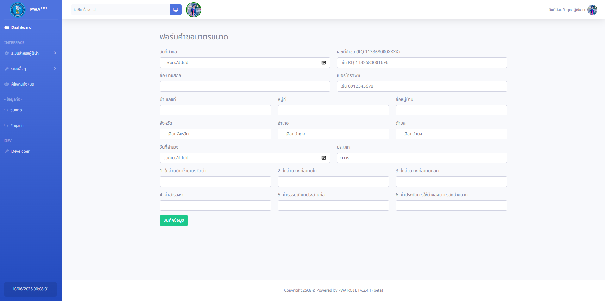605x301 pixels.
Task: Open the อำเภอ district dropdown
Action: pyautogui.click(x=333, y=134)
